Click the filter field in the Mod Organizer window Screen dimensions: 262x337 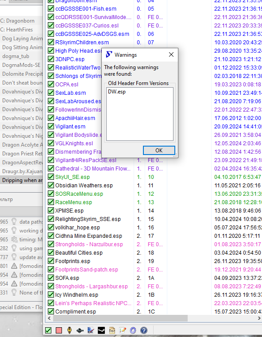[x=22, y=199]
